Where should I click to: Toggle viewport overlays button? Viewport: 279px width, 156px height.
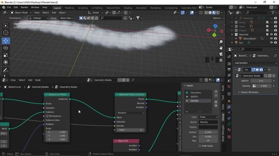click(x=192, y=13)
